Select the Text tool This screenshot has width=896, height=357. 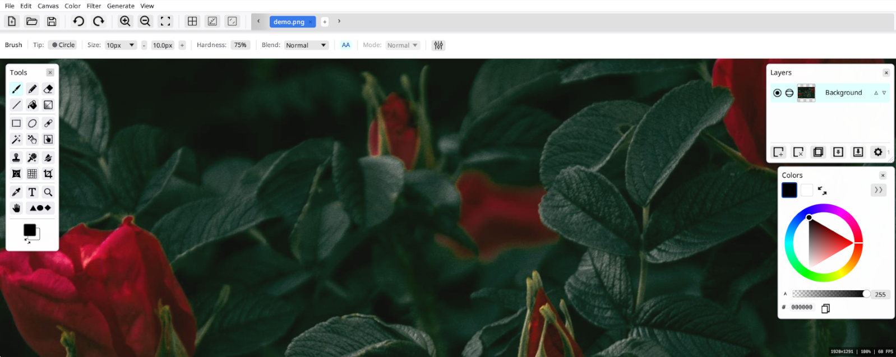click(x=33, y=192)
